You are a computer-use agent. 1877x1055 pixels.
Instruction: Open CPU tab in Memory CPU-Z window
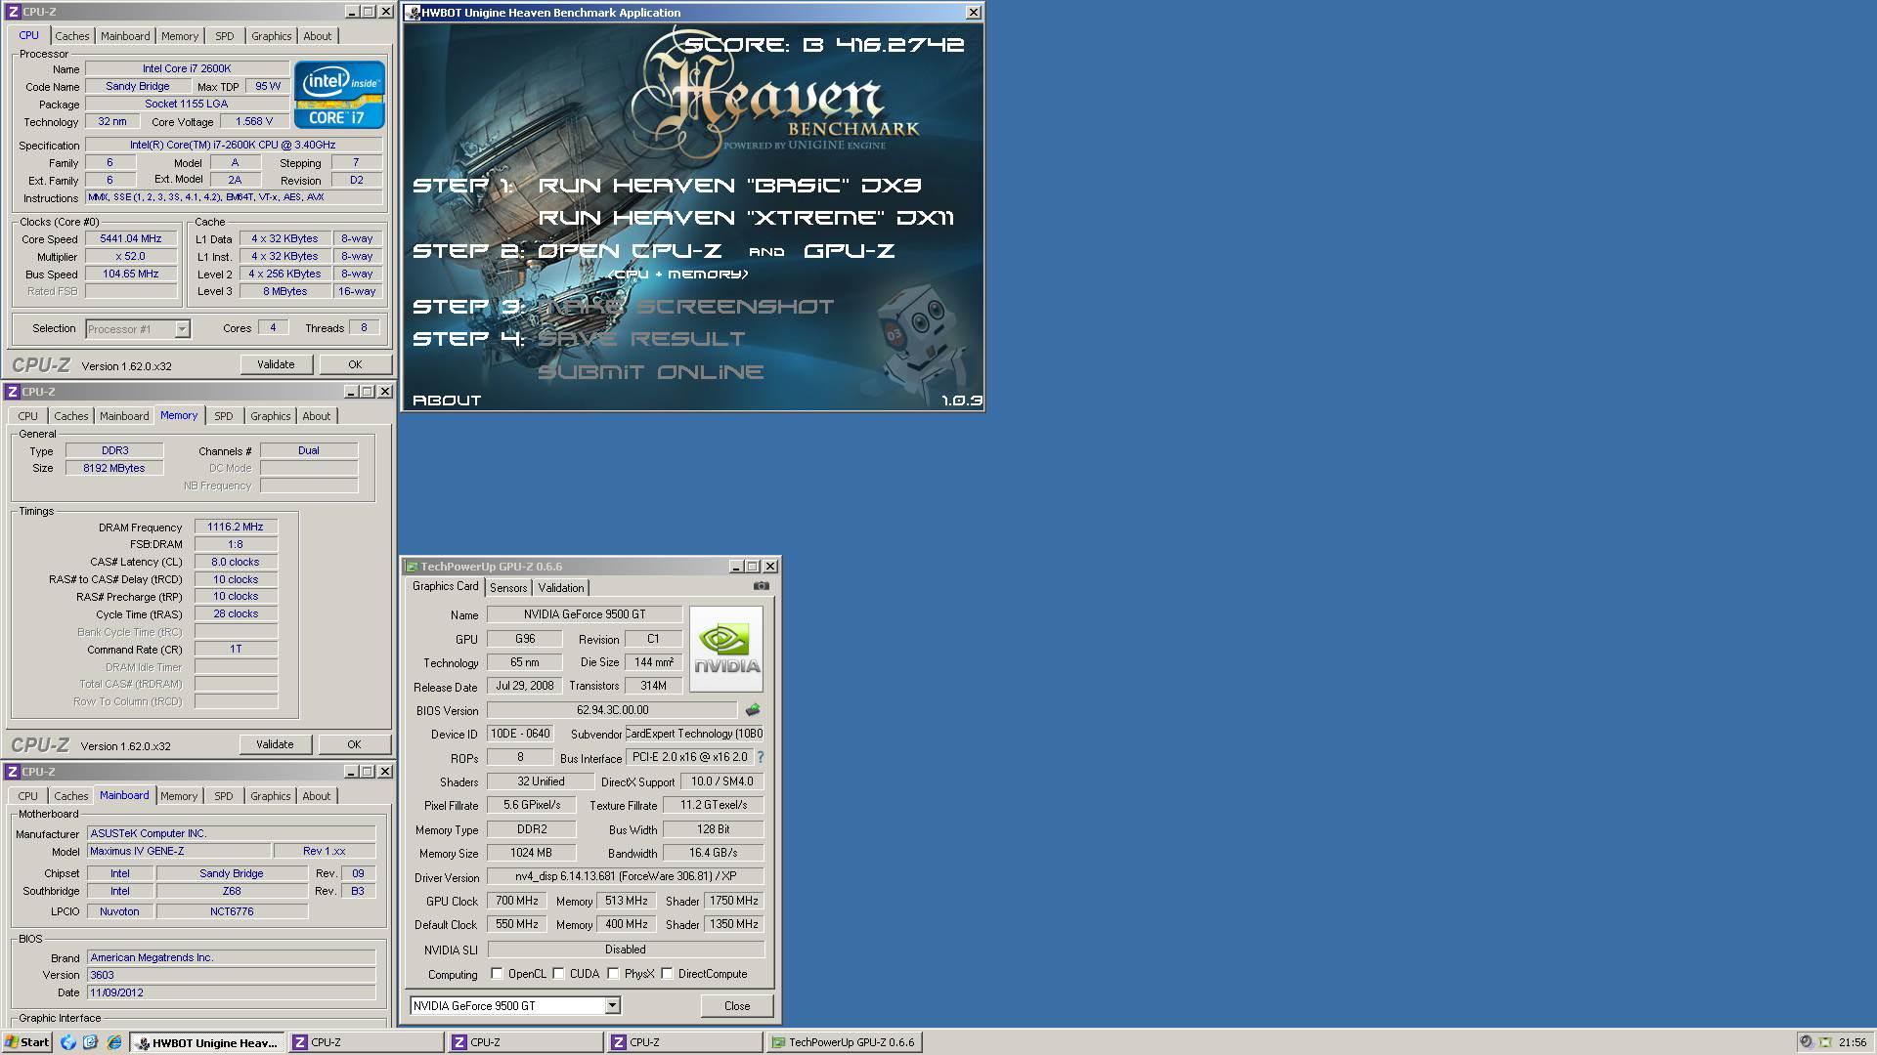[x=27, y=416]
